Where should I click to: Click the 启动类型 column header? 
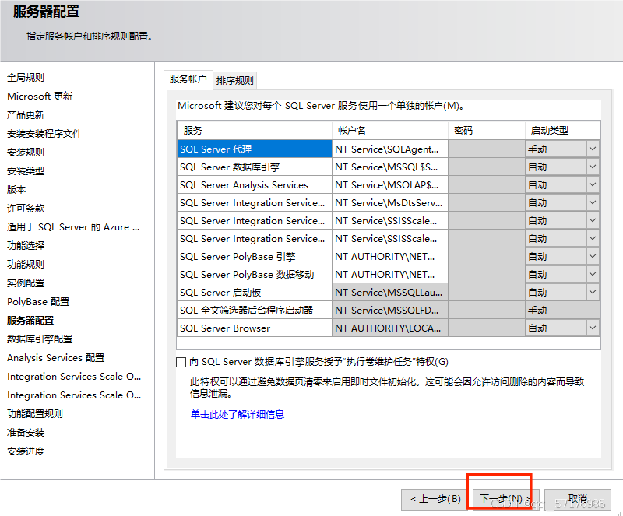click(562, 130)
